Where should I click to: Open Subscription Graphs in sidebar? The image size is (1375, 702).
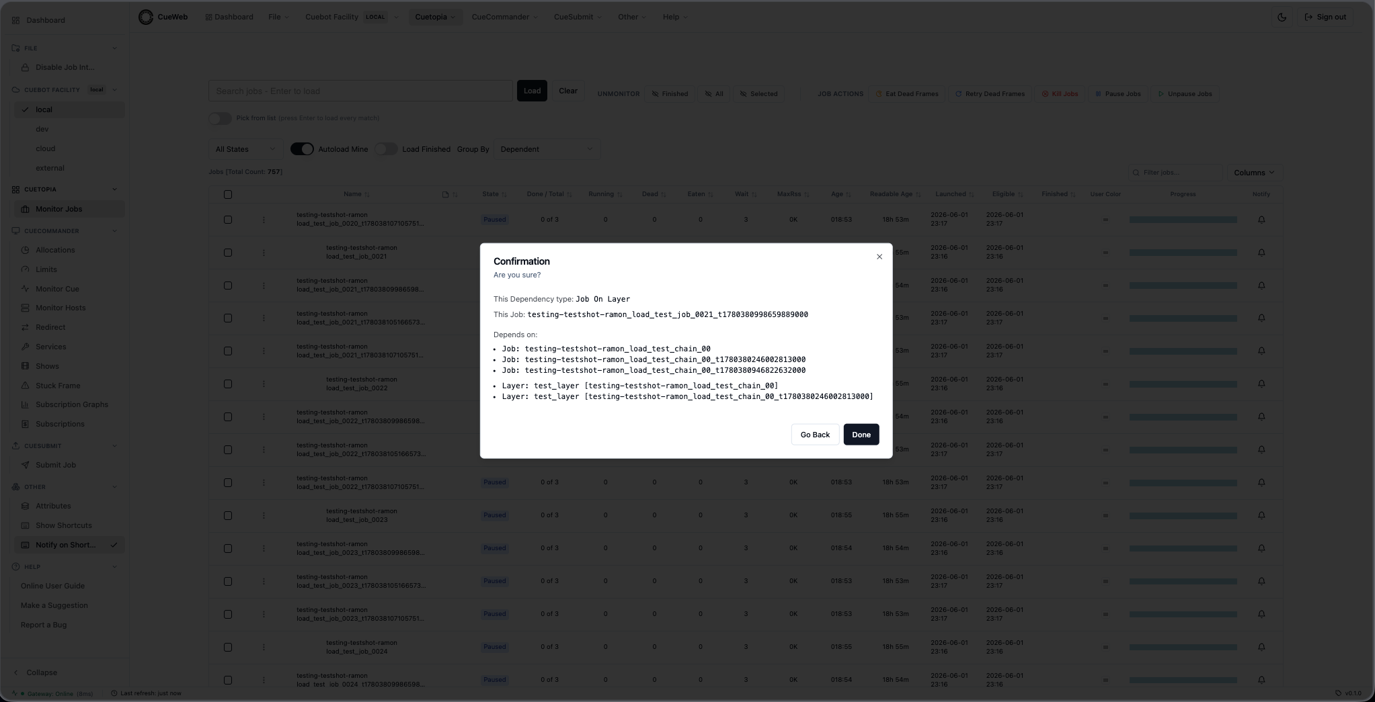69,404
